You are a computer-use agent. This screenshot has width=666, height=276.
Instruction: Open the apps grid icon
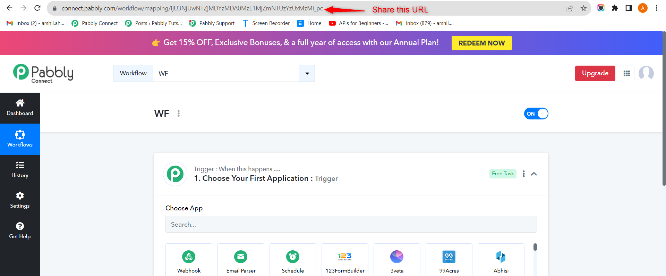tap(626, 73)
